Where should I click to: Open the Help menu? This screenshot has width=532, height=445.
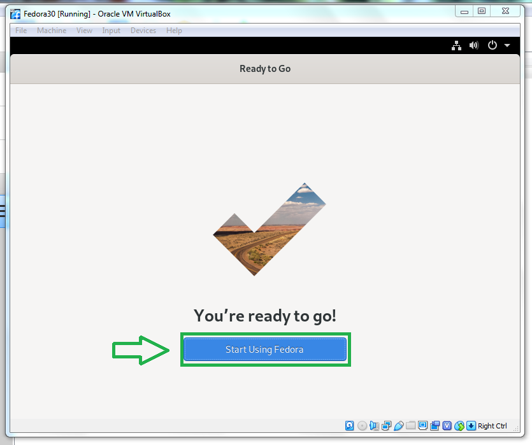[x=174, y=31]
